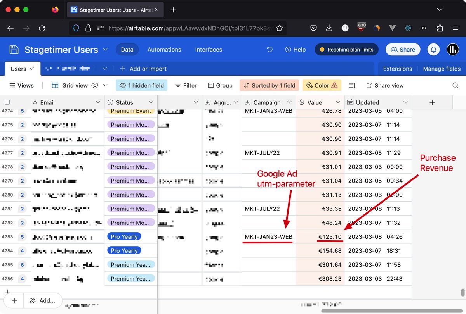Image resolution: width=466 pixels, height=314 pixels.
Task: Toggle the 1 hidden field control
Action: tap(141, 85)
